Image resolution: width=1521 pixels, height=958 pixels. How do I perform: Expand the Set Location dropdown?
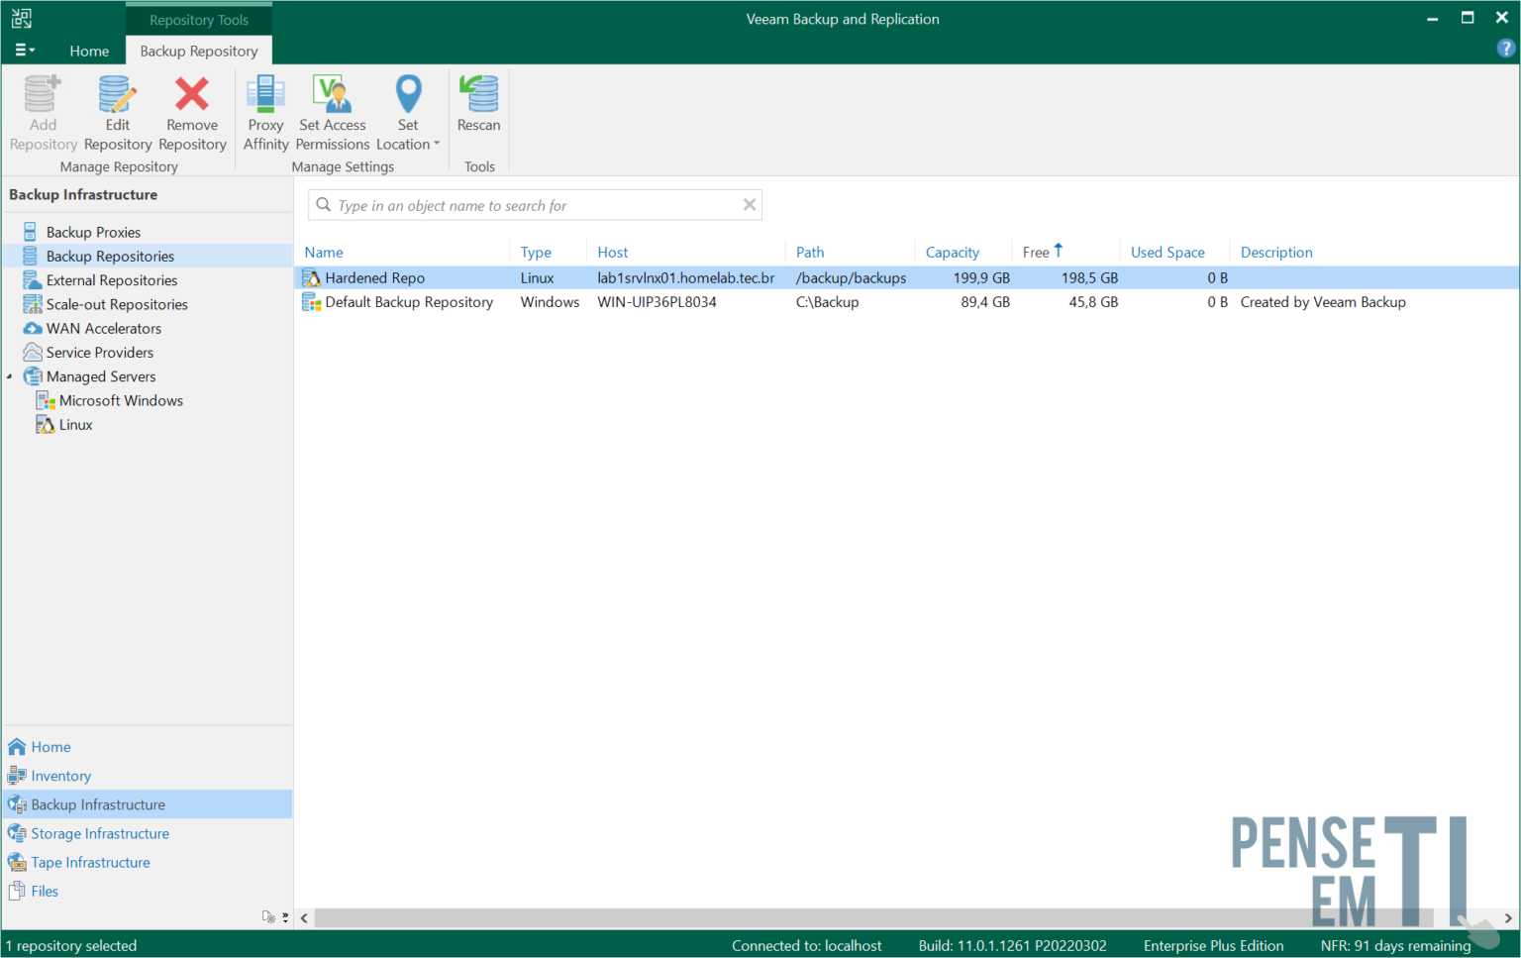437,144
